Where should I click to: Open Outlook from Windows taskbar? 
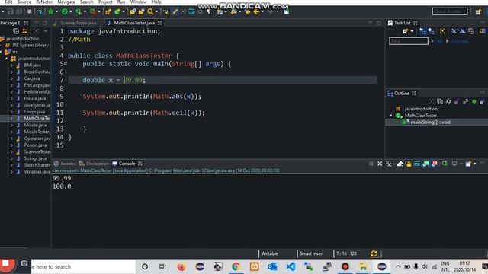[x=273, y=266]
